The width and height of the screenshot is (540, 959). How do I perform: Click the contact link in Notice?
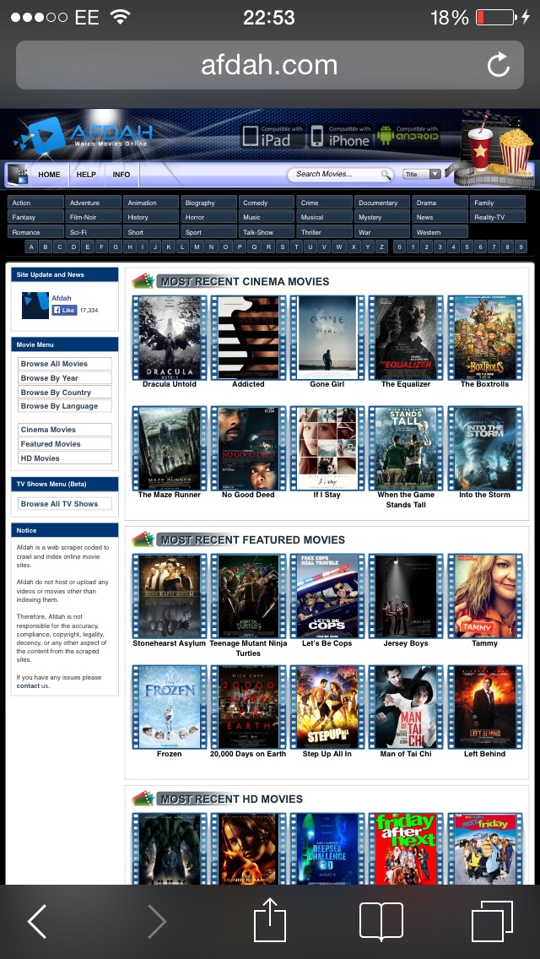click(28, 686)
